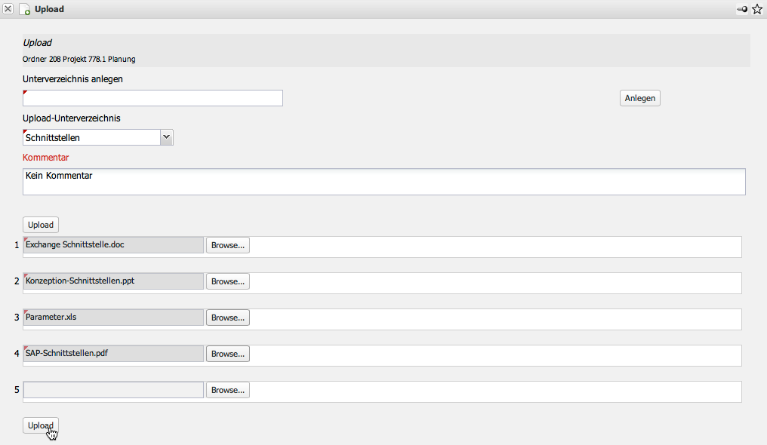Select the Exchange Schnittstelle.doc file field
The width and height of the screenshot is (767, 445).
(113, 245)
